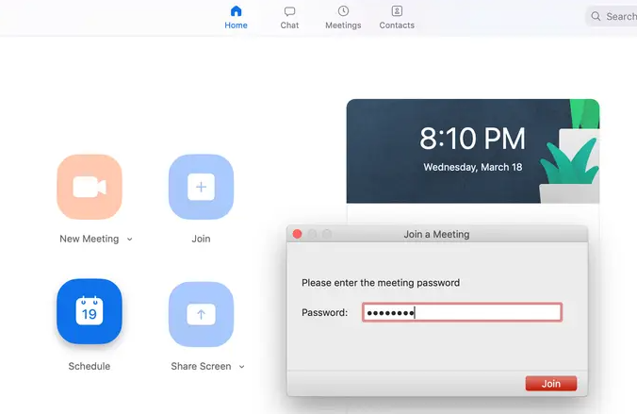Click the Search field

click(x=612, y=16)
